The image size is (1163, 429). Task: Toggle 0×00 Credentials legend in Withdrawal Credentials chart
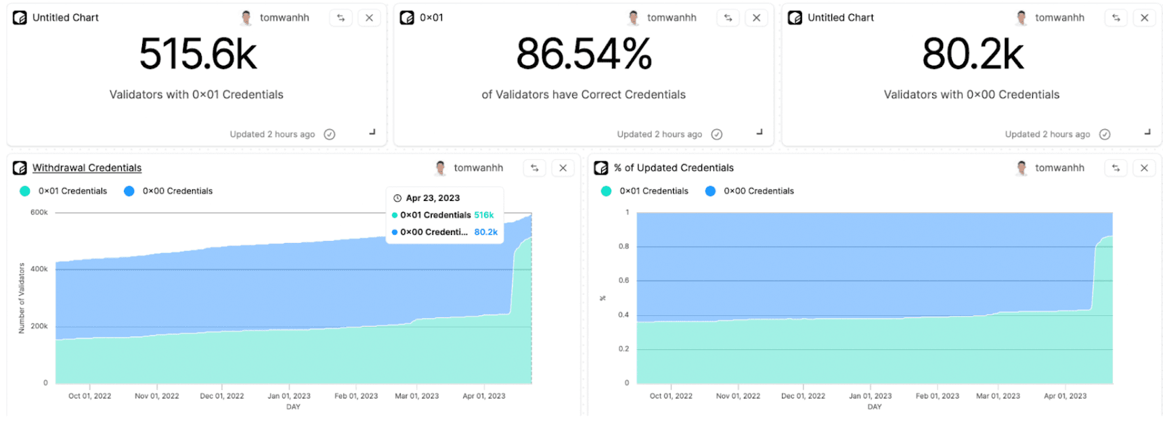pos(169,191)
